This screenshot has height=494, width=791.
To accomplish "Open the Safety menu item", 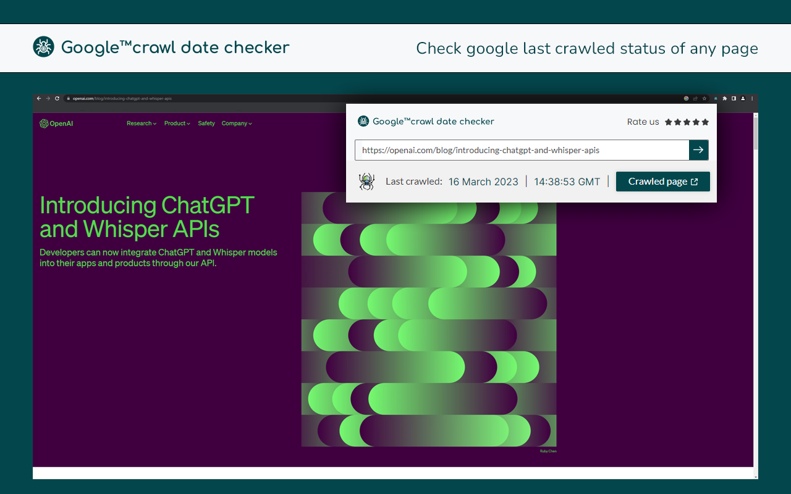I will pyautogui.click(x=206, y=123).
